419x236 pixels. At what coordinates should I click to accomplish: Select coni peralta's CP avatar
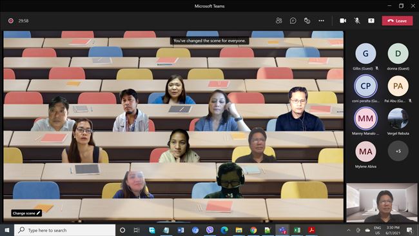tap(365, 86)
